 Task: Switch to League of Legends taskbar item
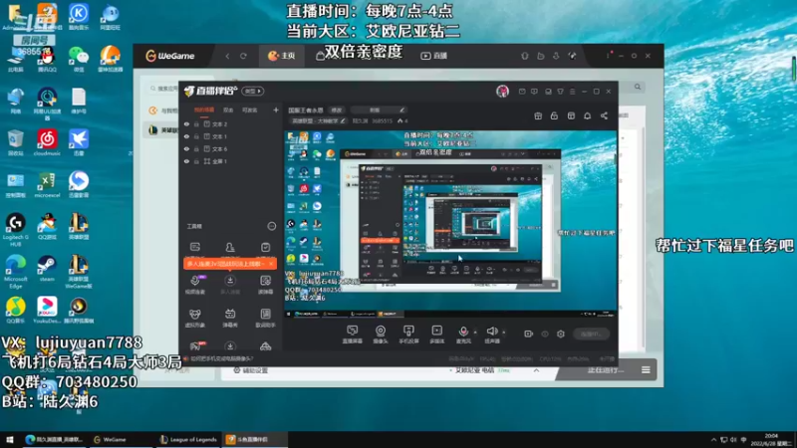187,439
